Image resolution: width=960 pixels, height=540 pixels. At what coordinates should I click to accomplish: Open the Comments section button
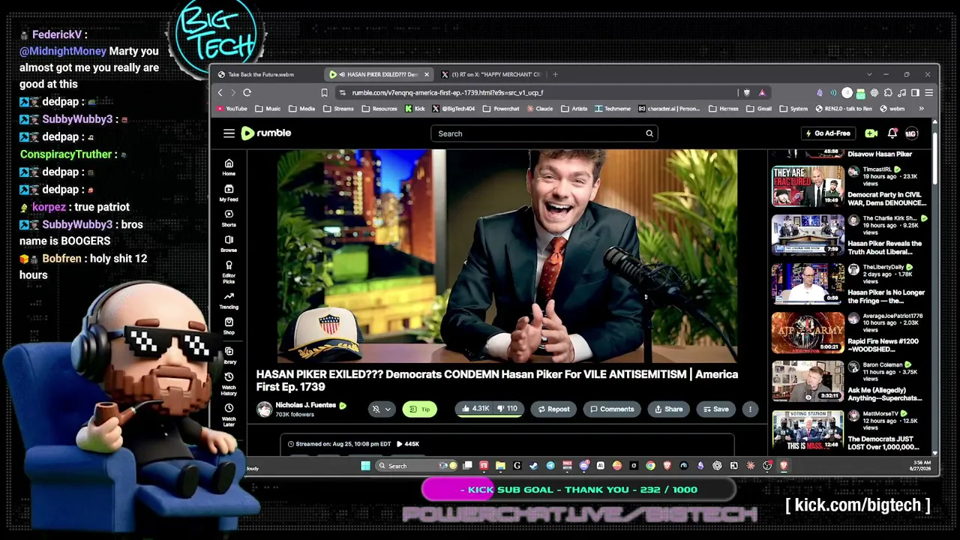(612, 409)
